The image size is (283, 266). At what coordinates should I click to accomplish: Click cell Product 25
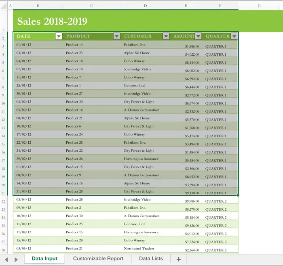(x=74, y=224)
